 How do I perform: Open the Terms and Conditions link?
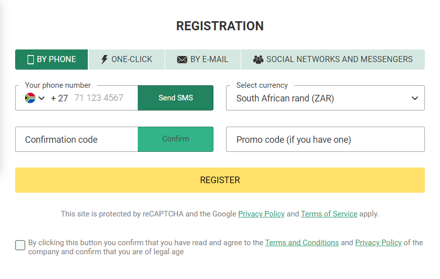coord(302,243)
